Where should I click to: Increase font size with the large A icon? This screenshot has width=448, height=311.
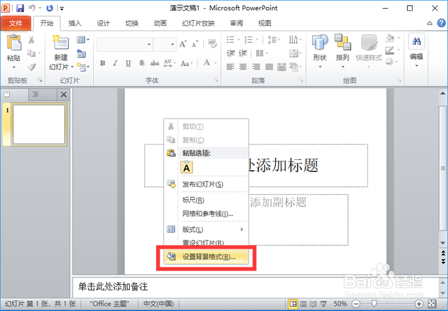click(183, 44)
